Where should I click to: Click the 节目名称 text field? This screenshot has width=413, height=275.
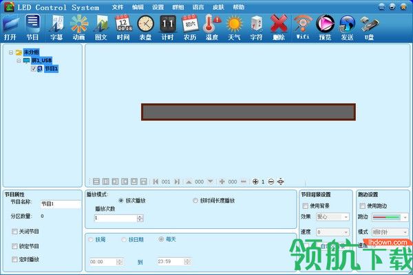tap(61, 204)
